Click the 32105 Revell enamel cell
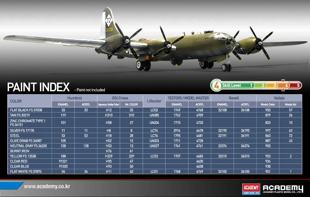Image resolution: width=310 pixels, height=197 pixels. tap(223, 172)
